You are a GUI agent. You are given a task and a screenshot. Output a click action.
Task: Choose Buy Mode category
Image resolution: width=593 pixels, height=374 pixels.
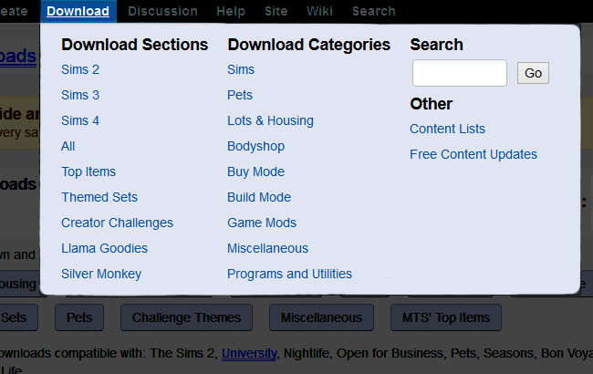(256, 171)
